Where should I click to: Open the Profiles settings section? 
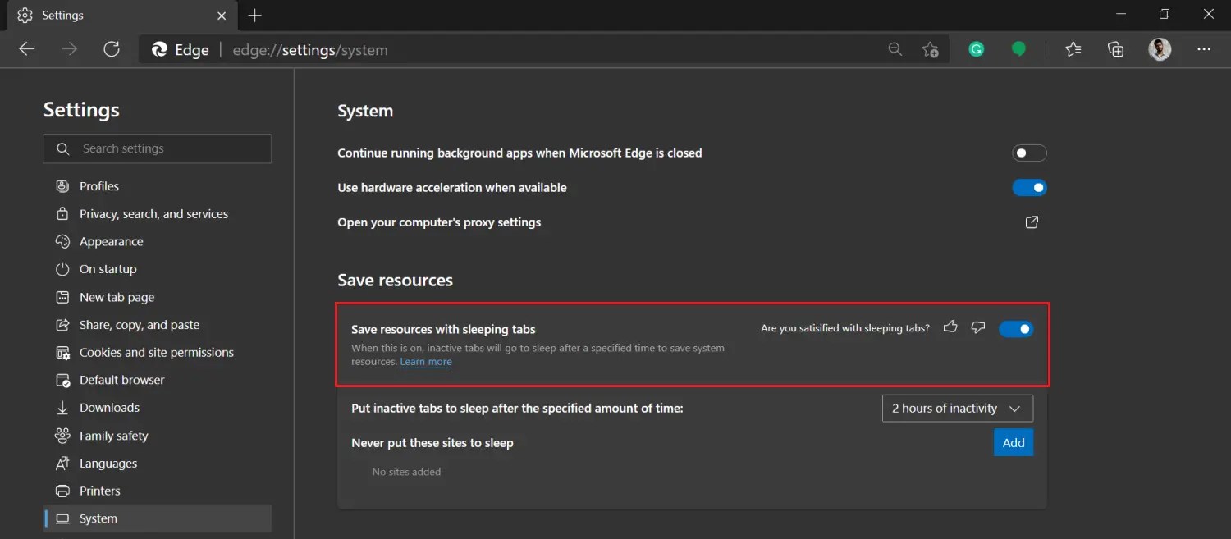(x=98, y=185)
